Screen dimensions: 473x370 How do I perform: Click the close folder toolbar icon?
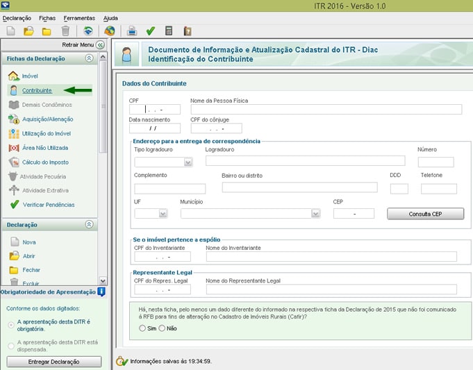click(x=47, y=31)
